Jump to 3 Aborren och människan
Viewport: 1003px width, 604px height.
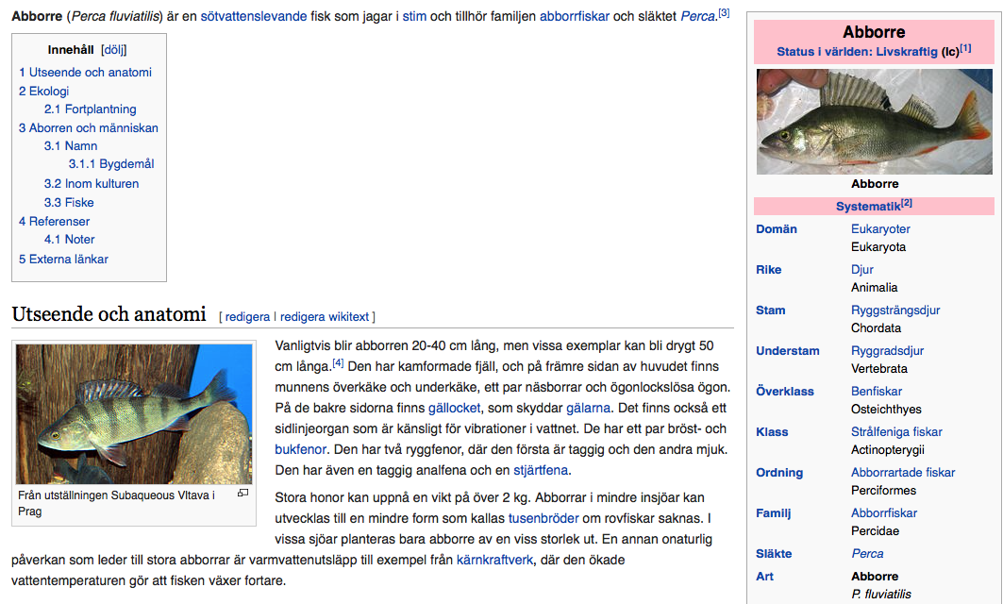pyautogui.click(x=89, y=128)
